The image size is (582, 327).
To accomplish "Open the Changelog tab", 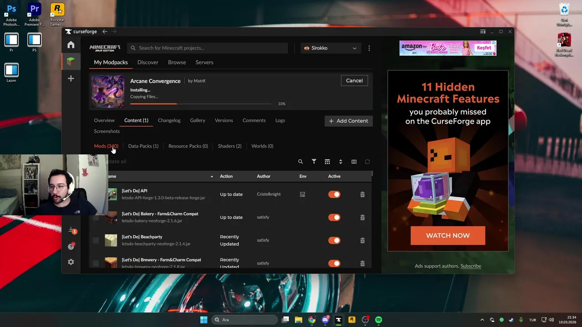I will click(169, 120).
